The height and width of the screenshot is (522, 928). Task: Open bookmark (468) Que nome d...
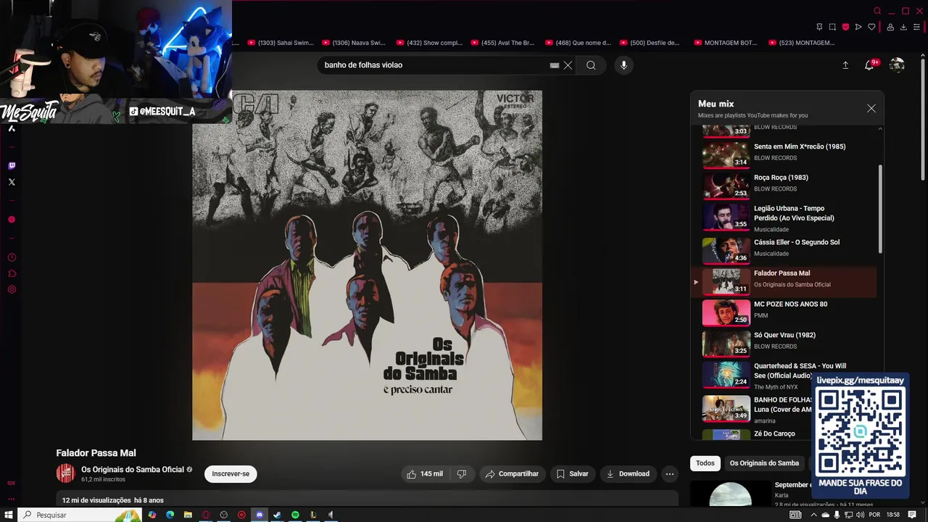(x=578, y=43)
